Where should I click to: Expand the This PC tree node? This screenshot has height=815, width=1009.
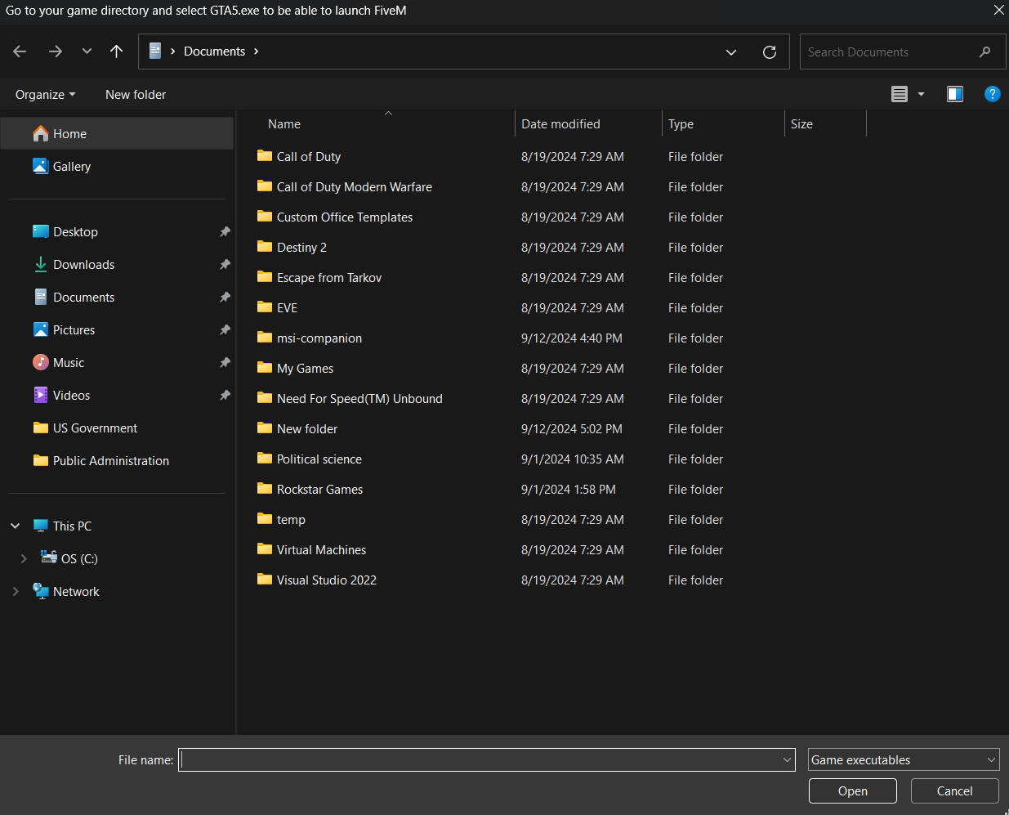[x=14, y=526]
